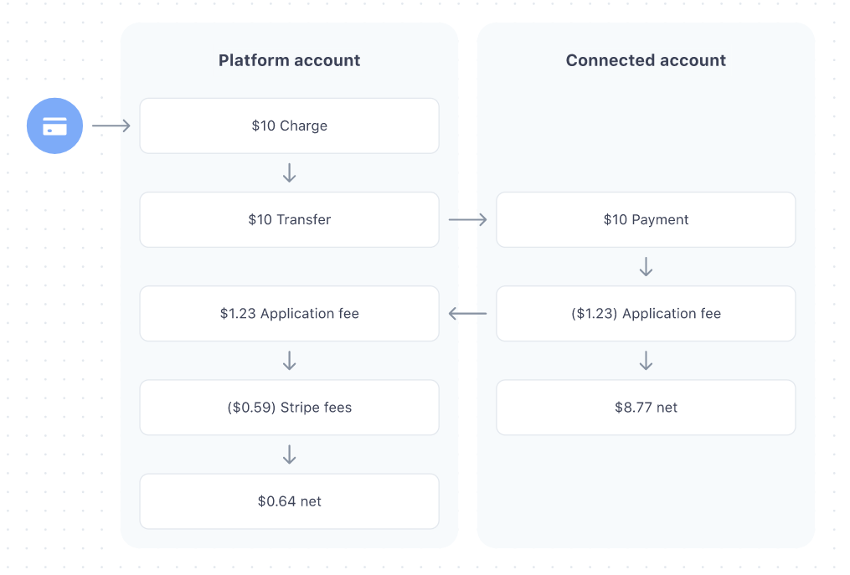The image size is (850, 575).
Task: Click the right arrow from Transfer to Payment
Action: [467, 219]
